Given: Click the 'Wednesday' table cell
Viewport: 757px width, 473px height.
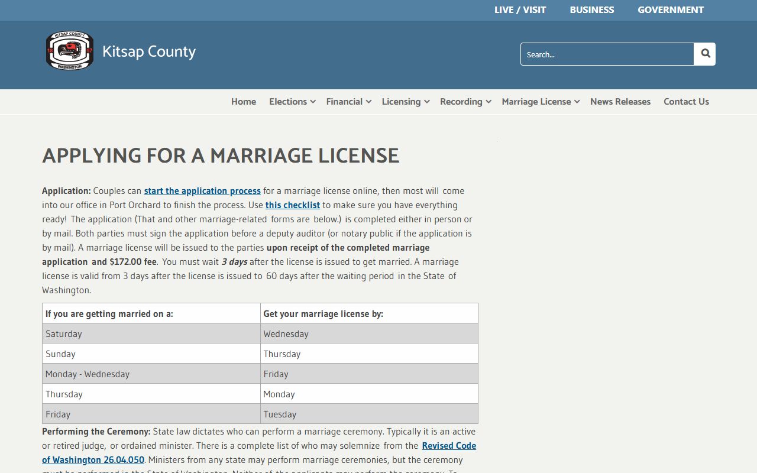Looking at the screenshot, I should [x=369, y=333].
